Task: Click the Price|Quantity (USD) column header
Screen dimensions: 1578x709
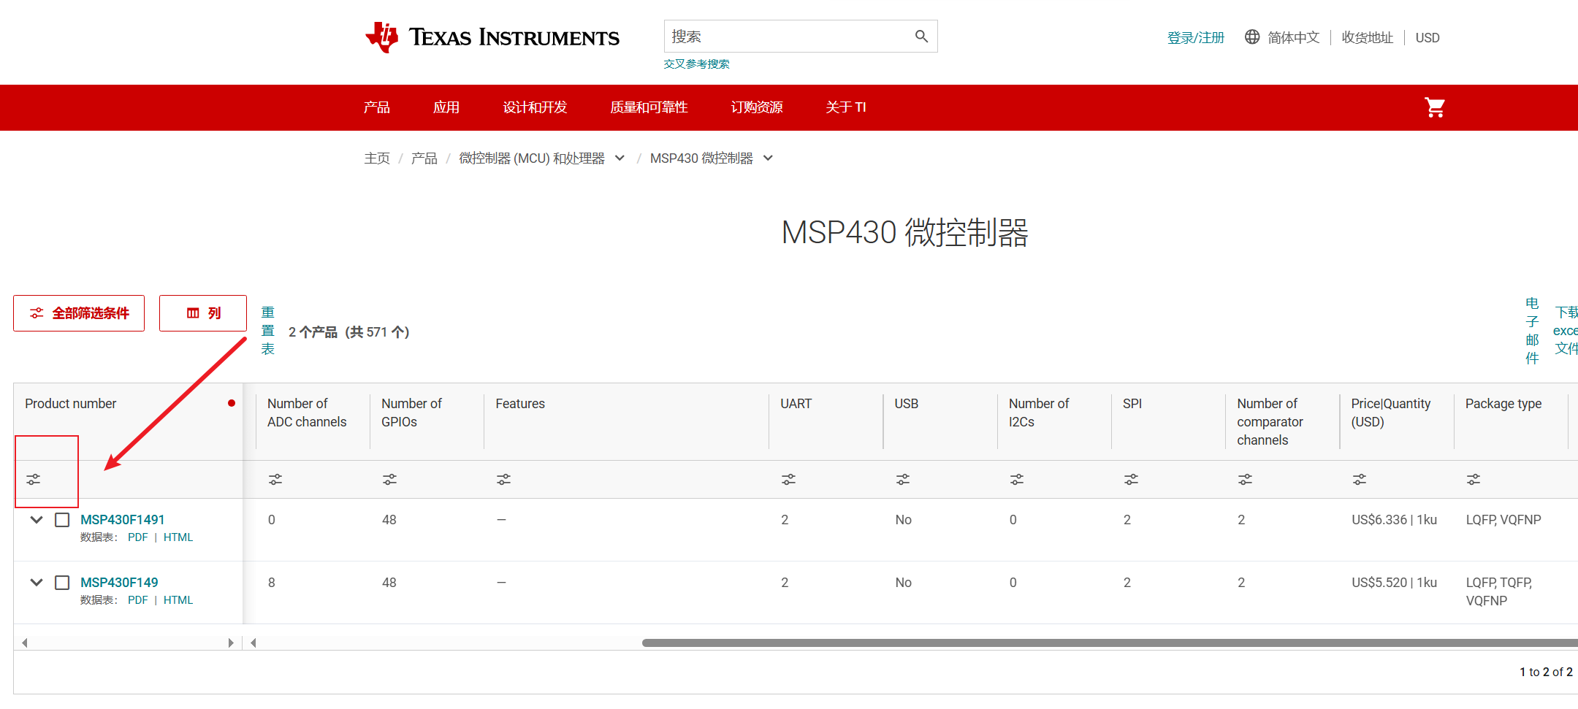Action: [1391, 413]
